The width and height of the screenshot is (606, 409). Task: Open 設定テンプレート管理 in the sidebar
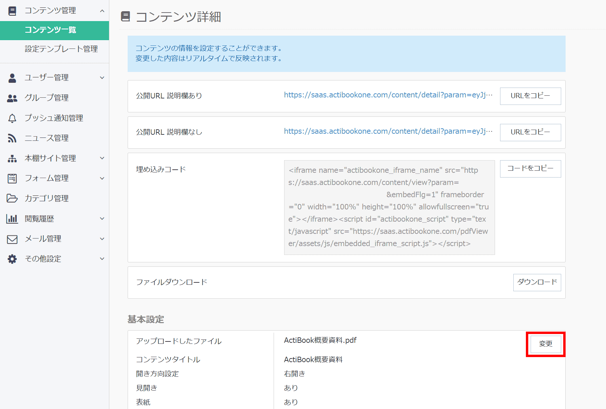click(x=61, y=49)
